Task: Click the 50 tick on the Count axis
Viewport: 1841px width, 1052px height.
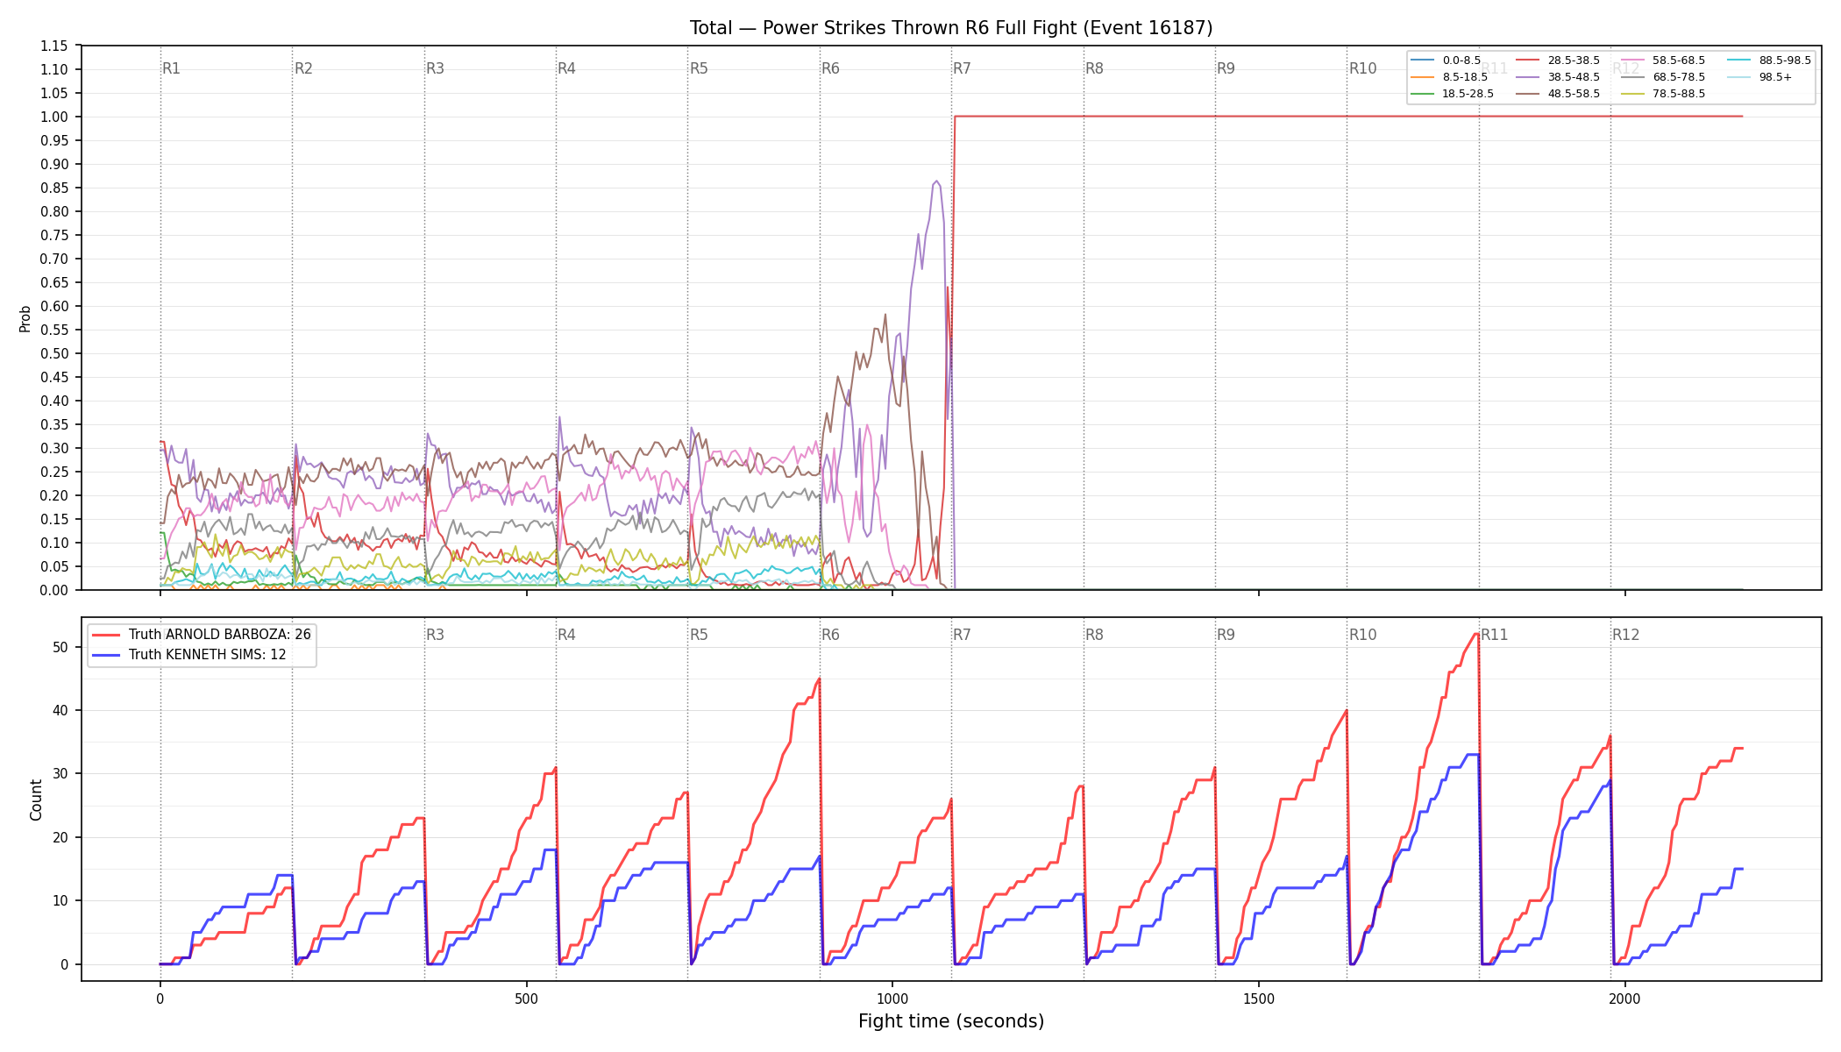Action: coord(60,647)
